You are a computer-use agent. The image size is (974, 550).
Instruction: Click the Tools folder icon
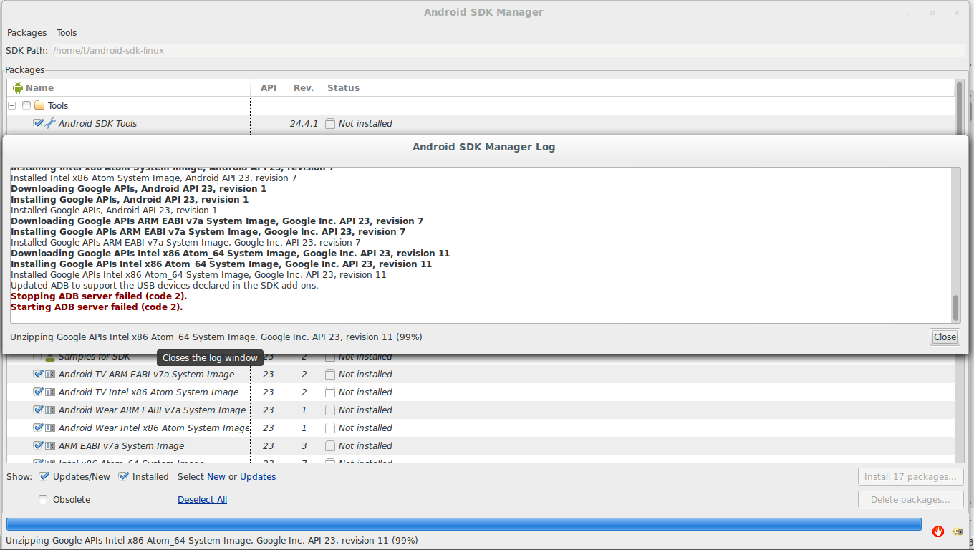39,106
